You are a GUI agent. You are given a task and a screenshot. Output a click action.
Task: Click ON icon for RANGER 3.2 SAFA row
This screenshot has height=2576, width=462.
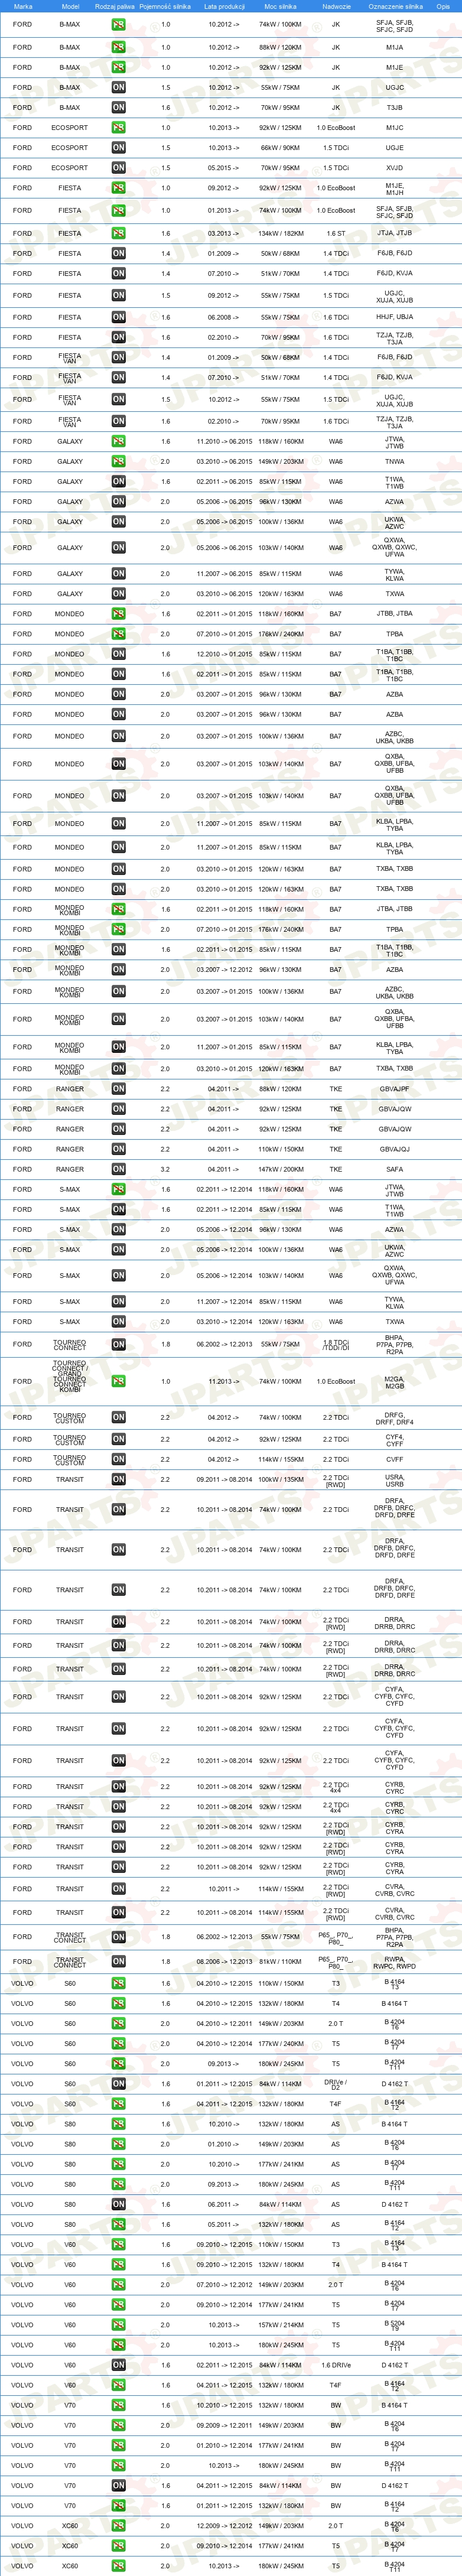[118, 1169]
